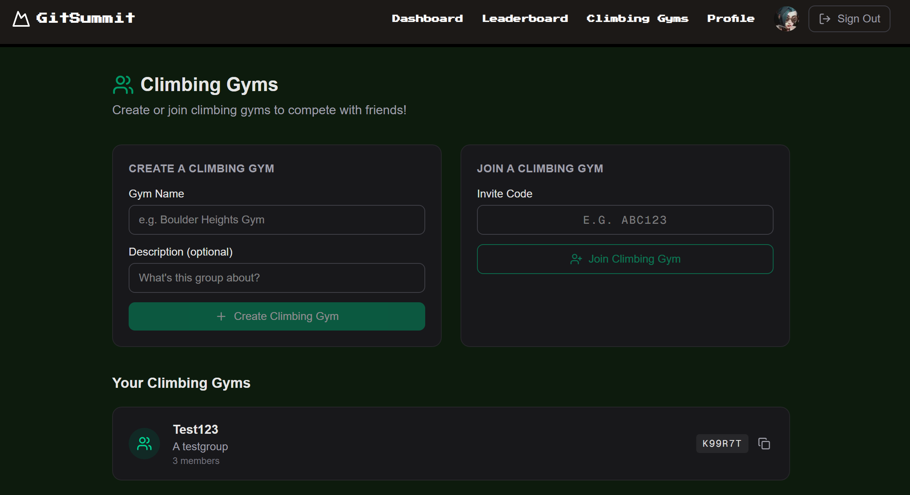910x495 pixels.
Task: Click the GitSummit mountain logo icon
Action: pos(21,19)
